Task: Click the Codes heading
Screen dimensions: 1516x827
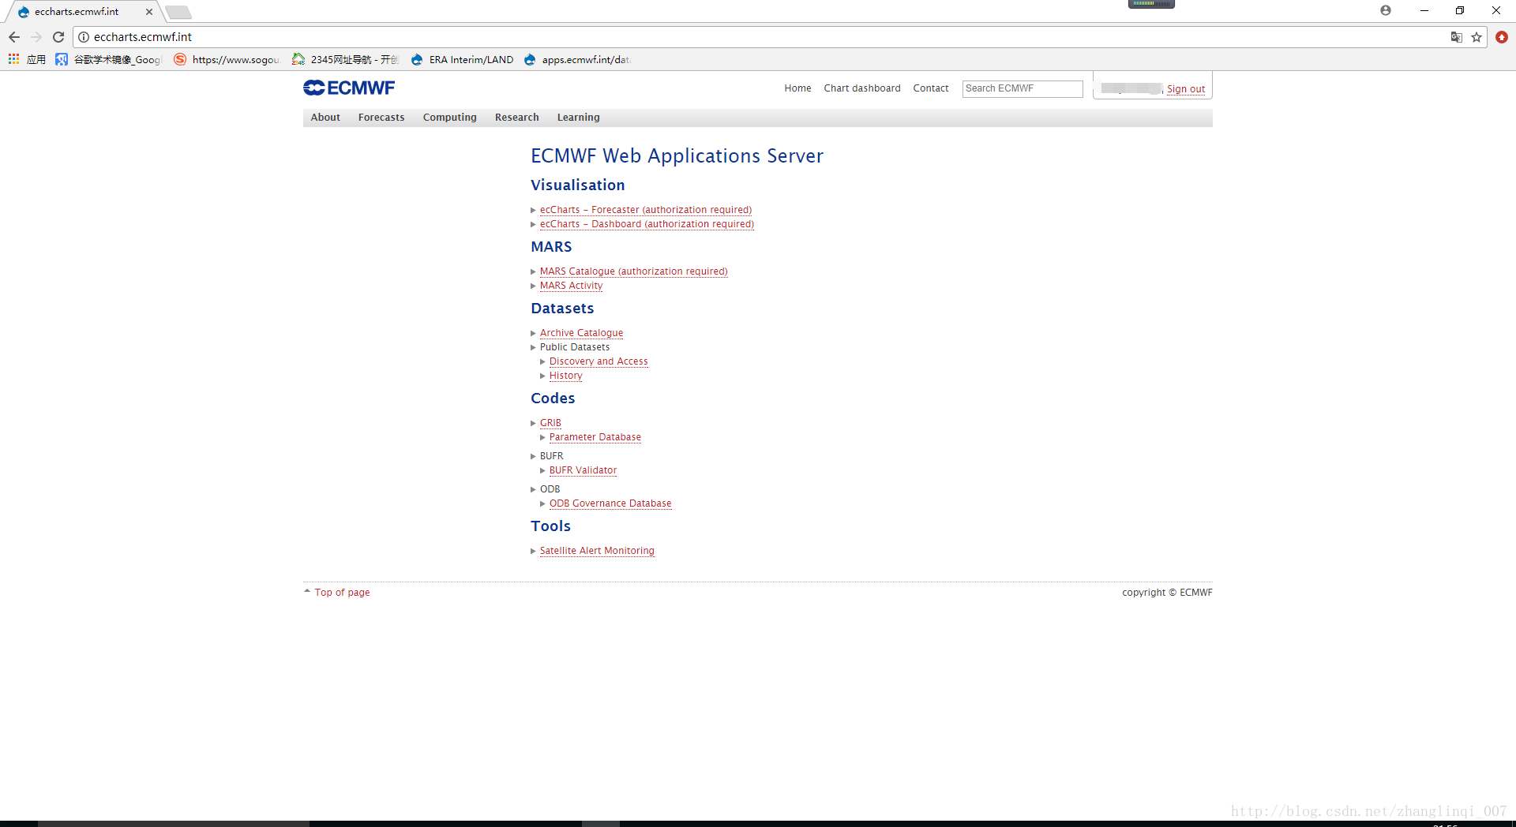Action: coord(553,399)
